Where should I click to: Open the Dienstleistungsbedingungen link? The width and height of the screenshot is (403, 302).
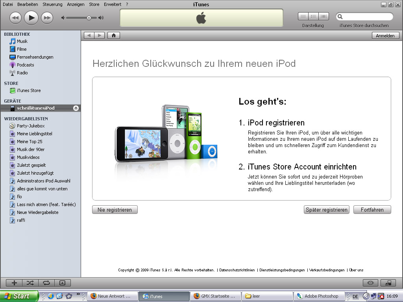pyautogui.click(x=282, y=270)
